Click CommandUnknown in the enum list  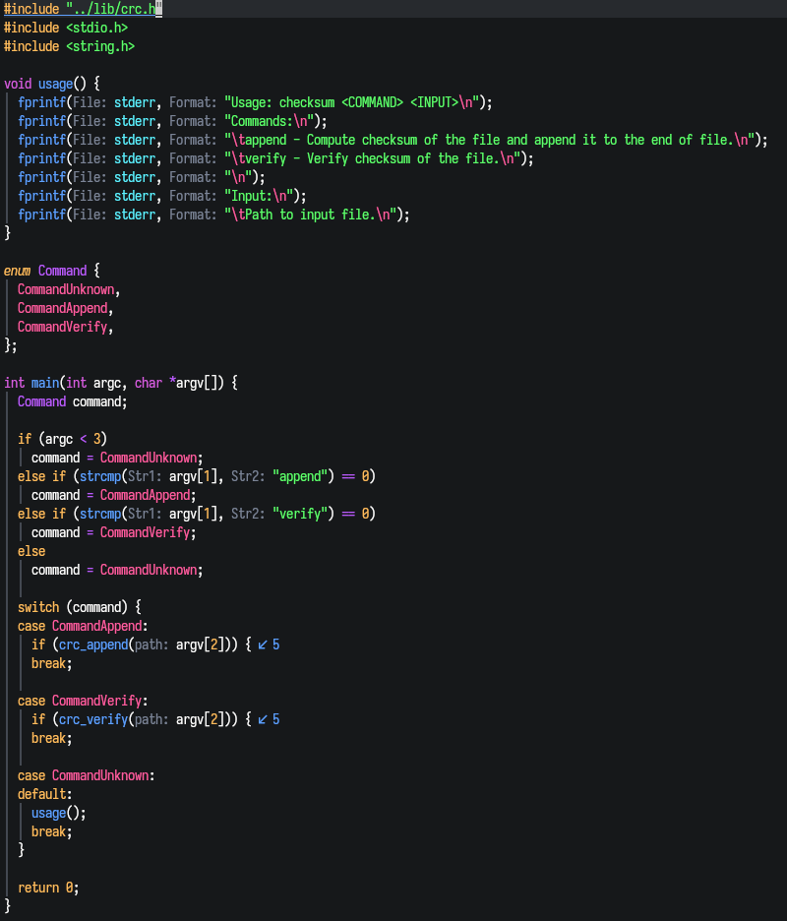click(66, 289)
